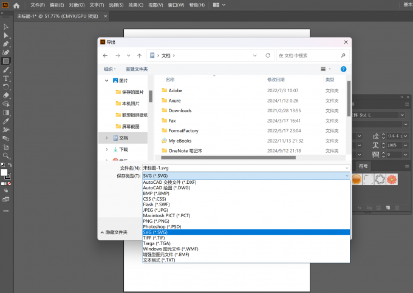Viewport: 413px width, 293px height.
Task: Select the orange sphere symbol
Action: (x=357, y=180)
